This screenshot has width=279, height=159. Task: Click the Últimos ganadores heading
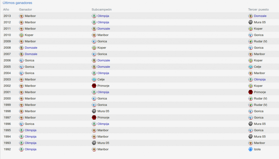click(17, 3)
